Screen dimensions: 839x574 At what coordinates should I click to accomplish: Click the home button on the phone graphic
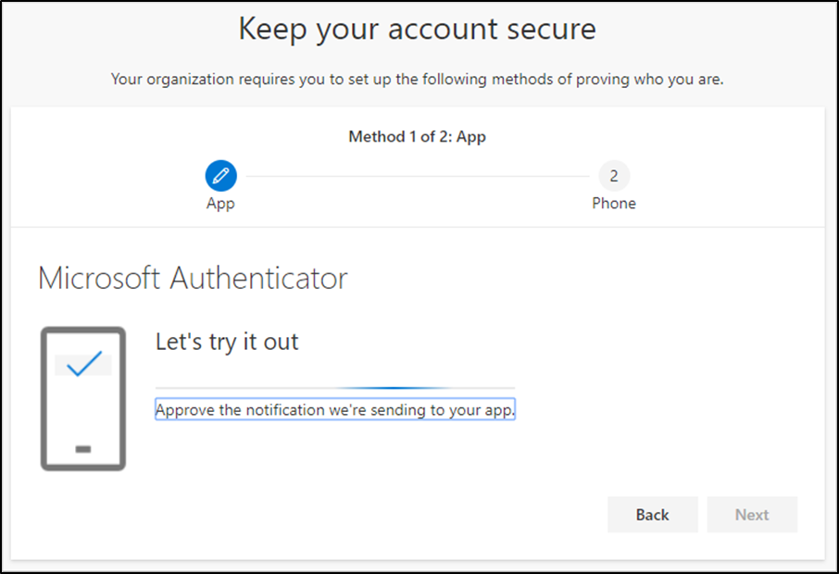82,449
